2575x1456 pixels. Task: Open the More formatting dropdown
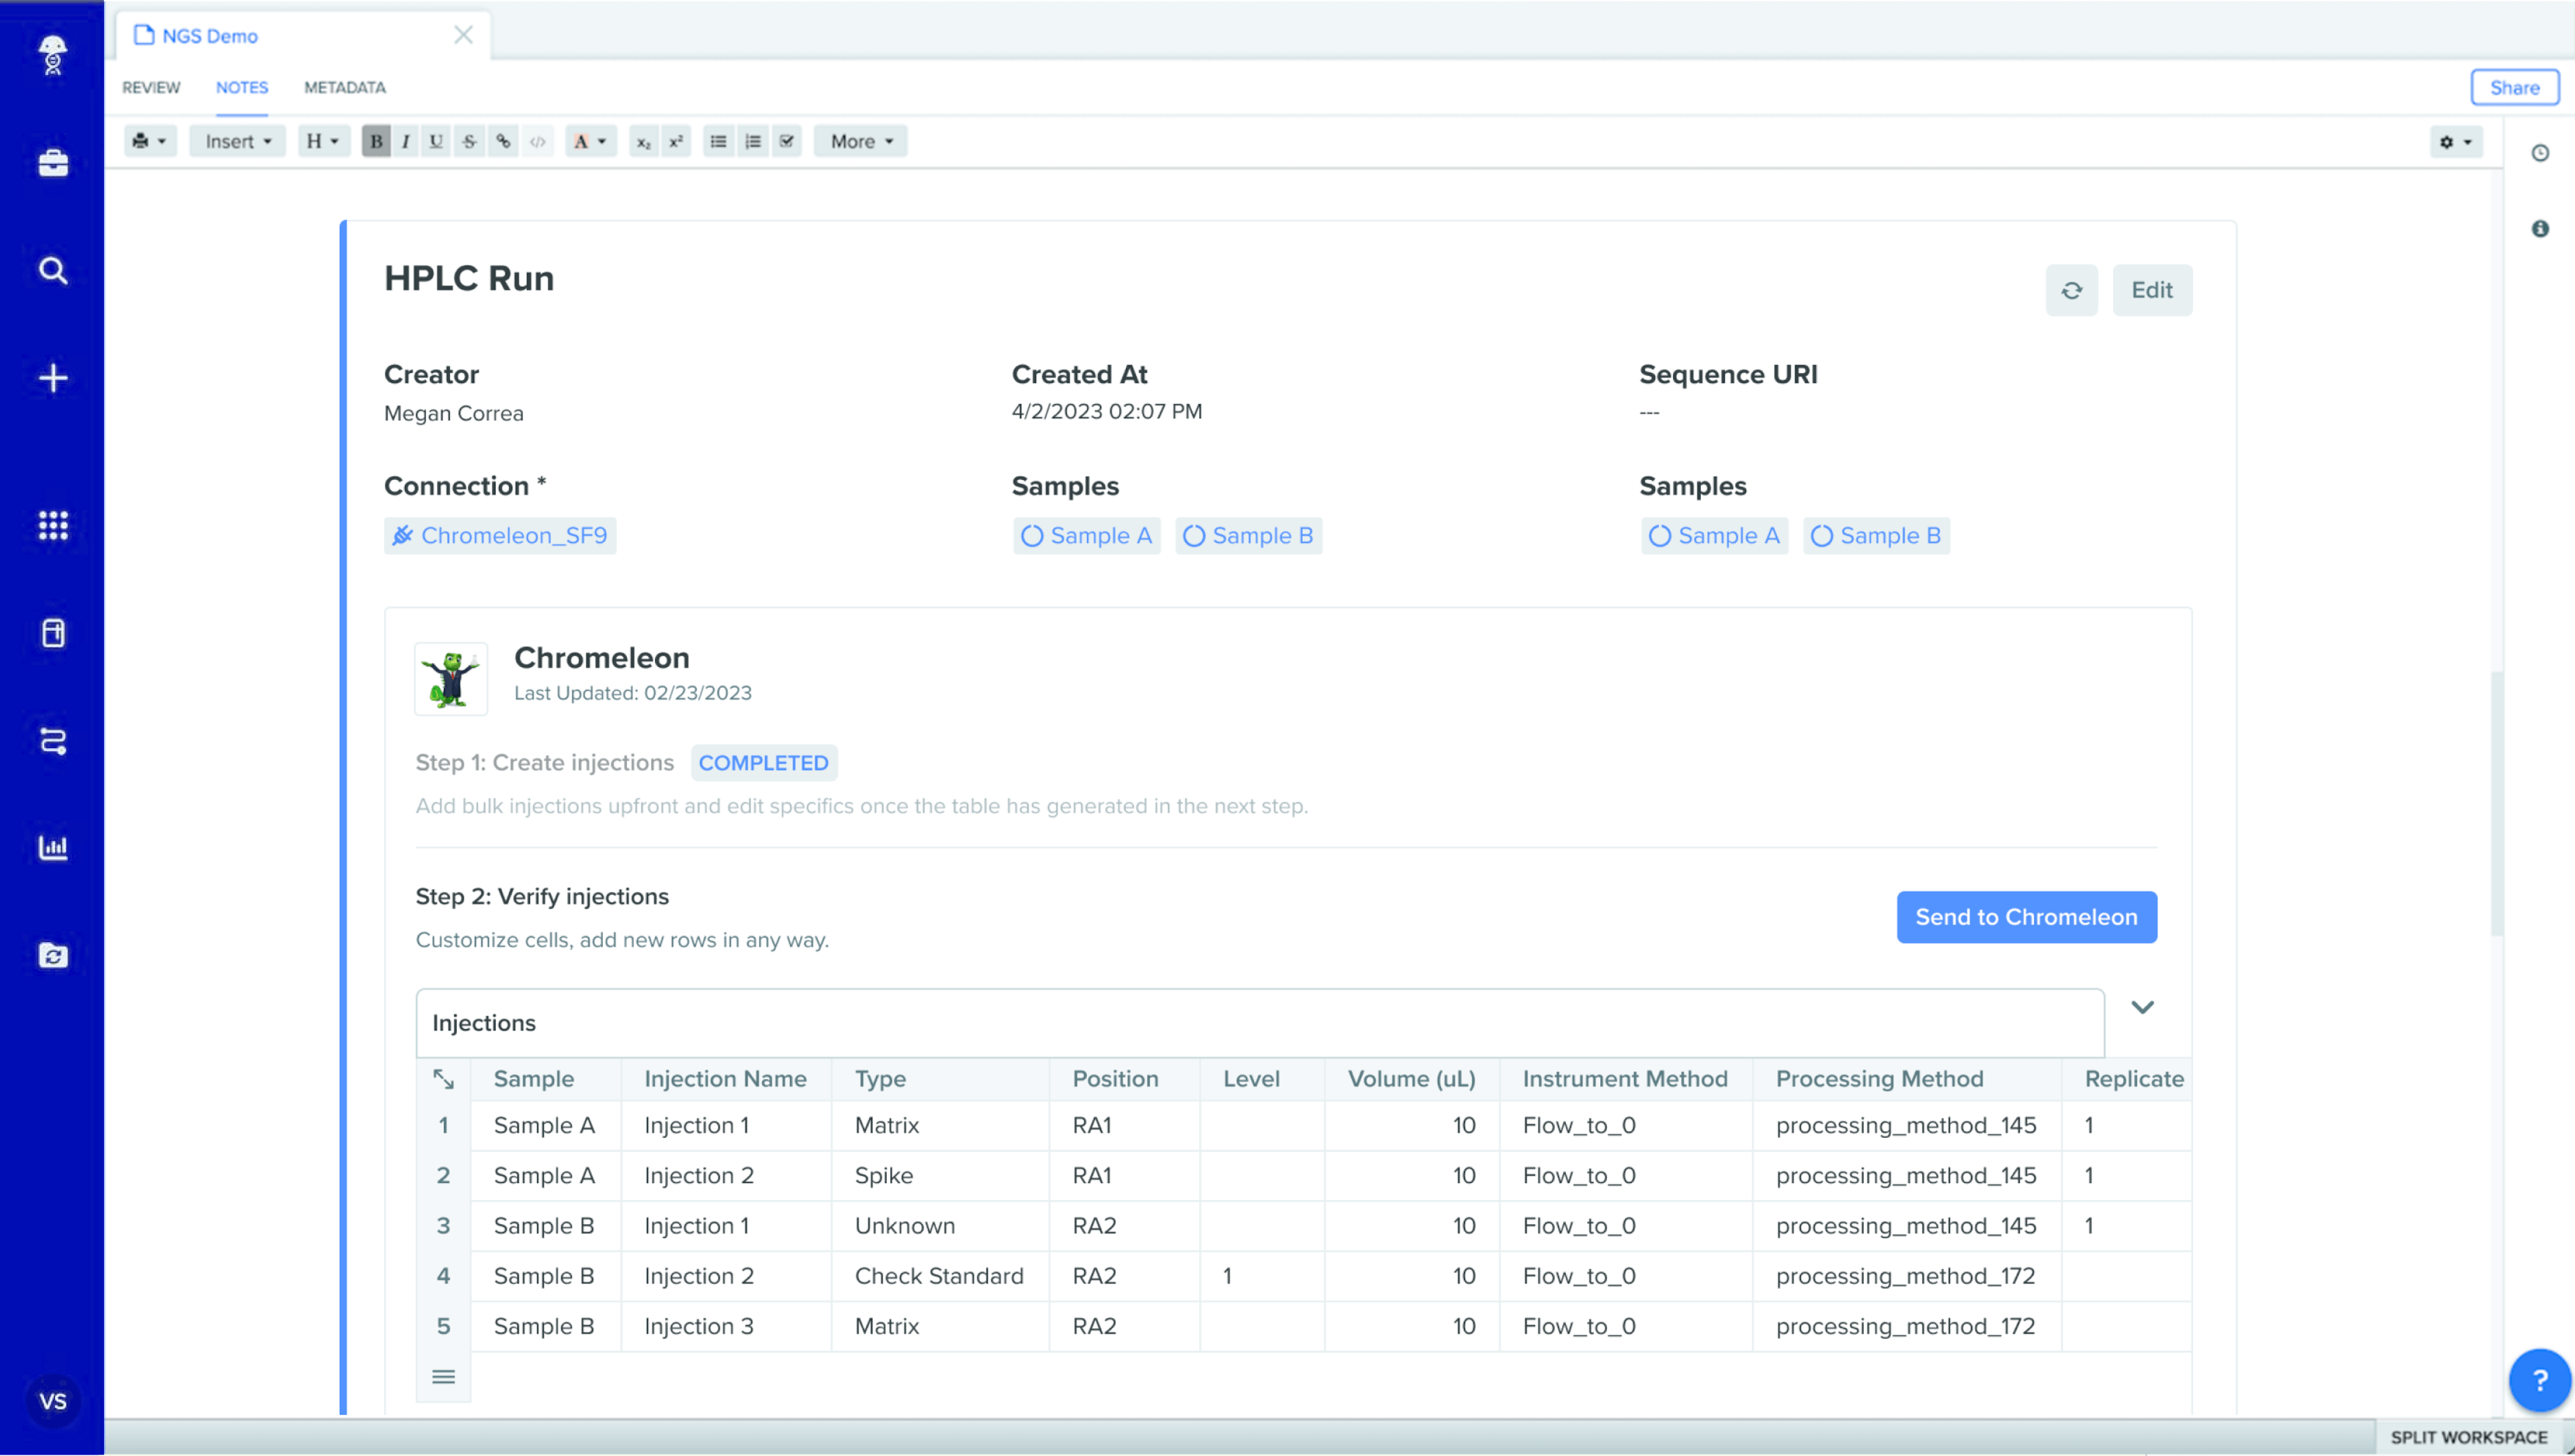click(860, 141)
